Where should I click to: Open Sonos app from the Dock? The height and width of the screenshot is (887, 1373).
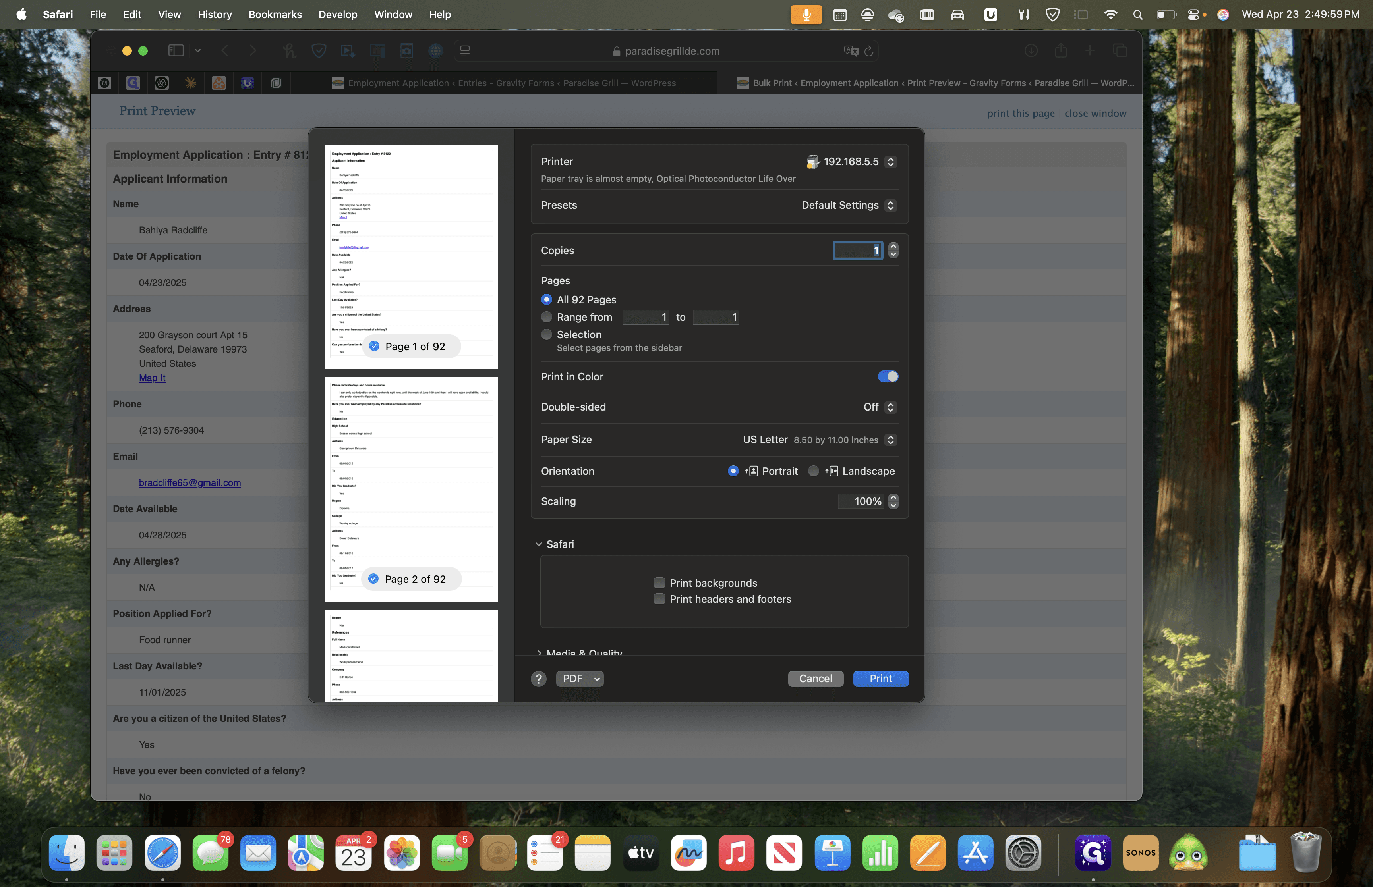(x=1141, y=852)
